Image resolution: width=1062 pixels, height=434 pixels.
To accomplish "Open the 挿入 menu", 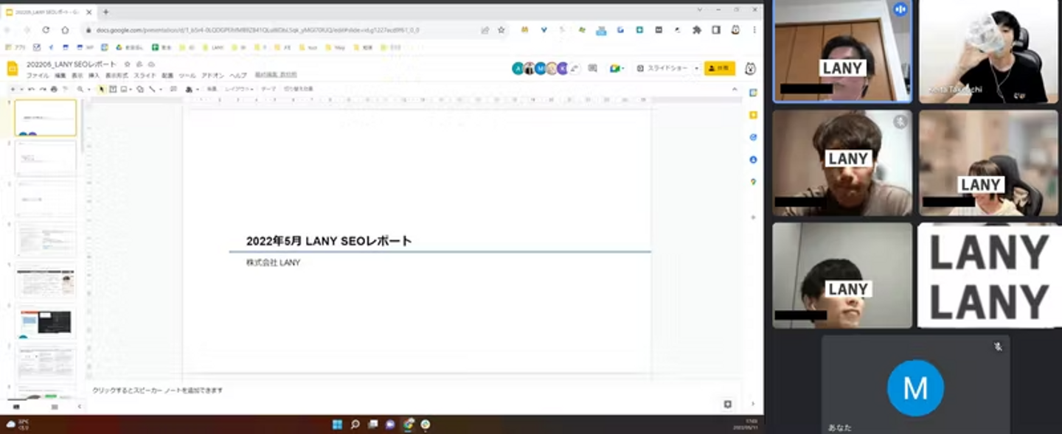I will pos(94,76).
